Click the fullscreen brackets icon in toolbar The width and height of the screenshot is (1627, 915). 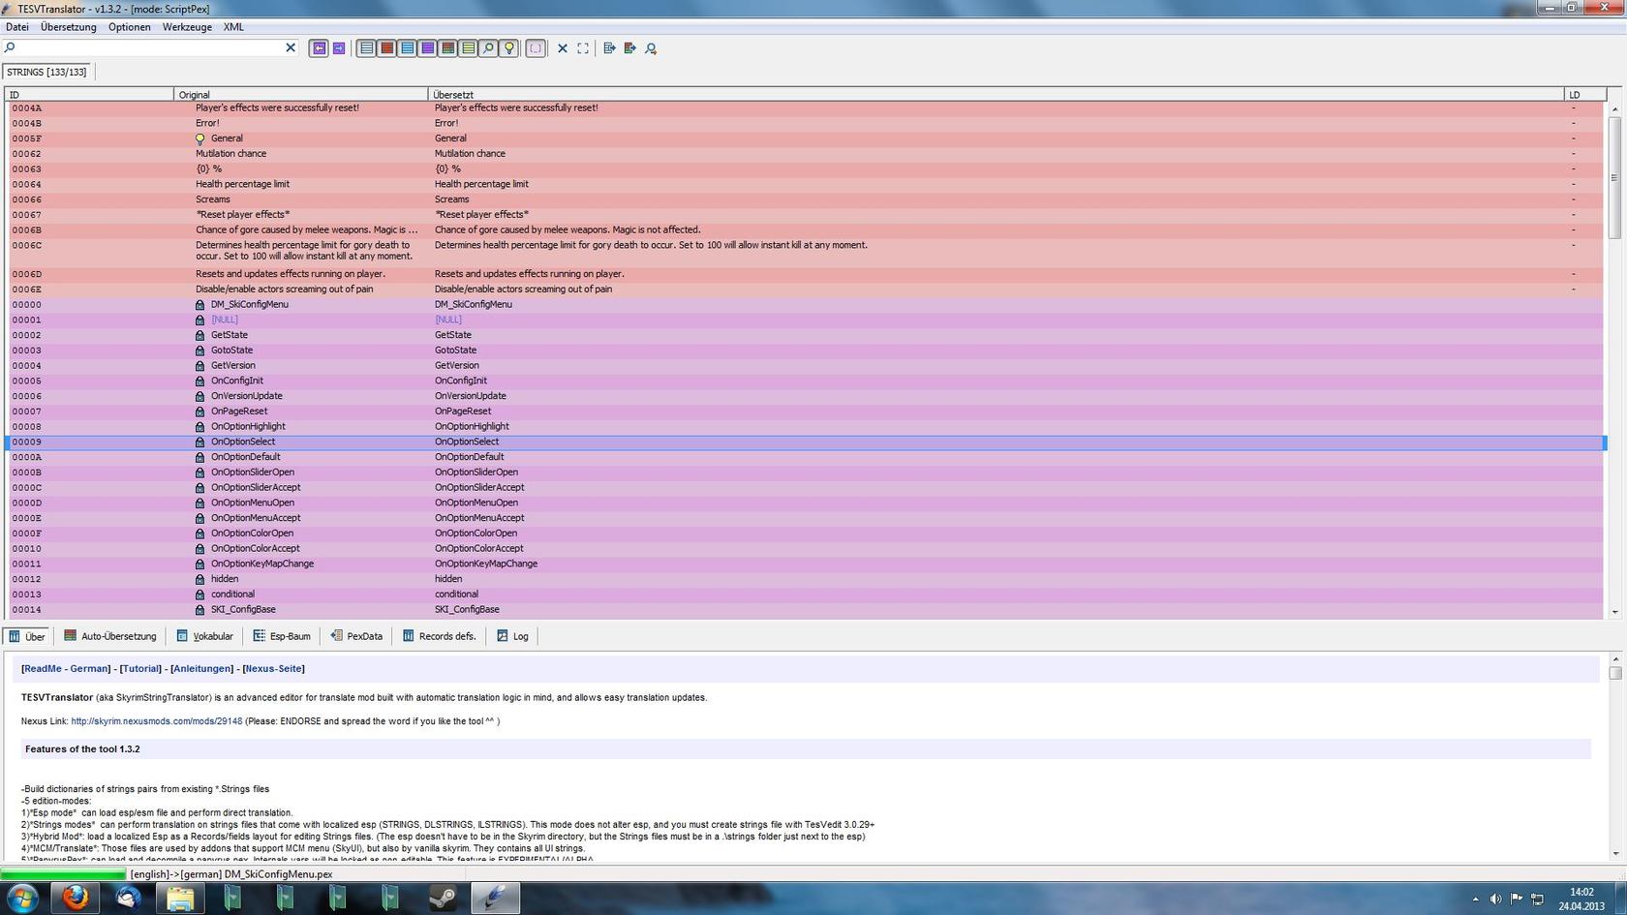click(x=583, y=48)
